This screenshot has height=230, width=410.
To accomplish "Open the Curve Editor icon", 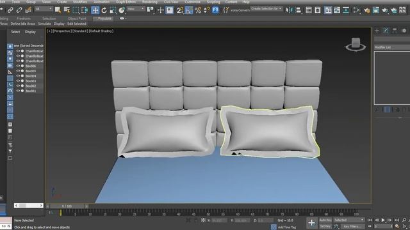I will click(x=337, y=10).
